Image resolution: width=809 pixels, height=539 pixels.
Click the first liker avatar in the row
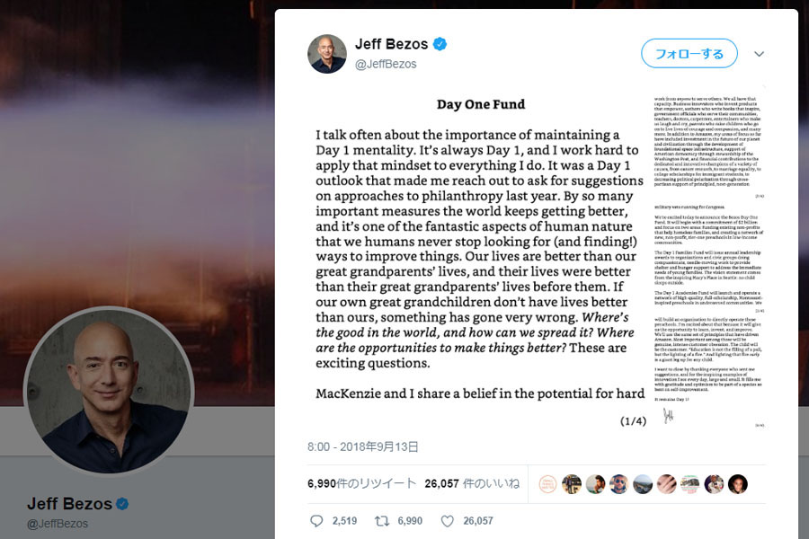[548, 484]
